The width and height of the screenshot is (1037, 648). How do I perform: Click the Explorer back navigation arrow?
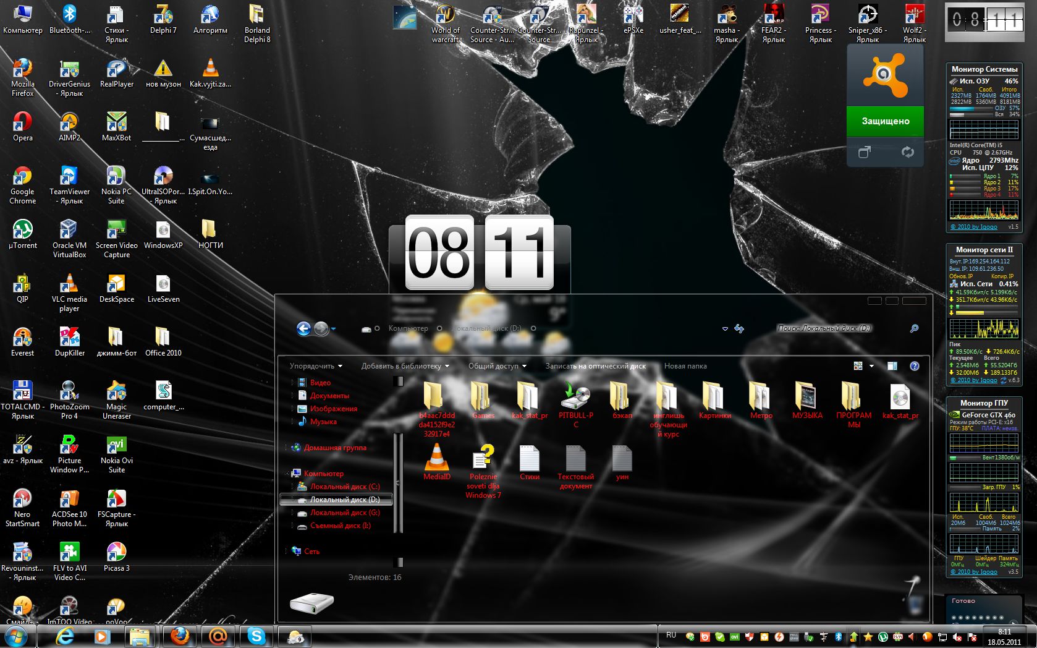coord(303,328)
